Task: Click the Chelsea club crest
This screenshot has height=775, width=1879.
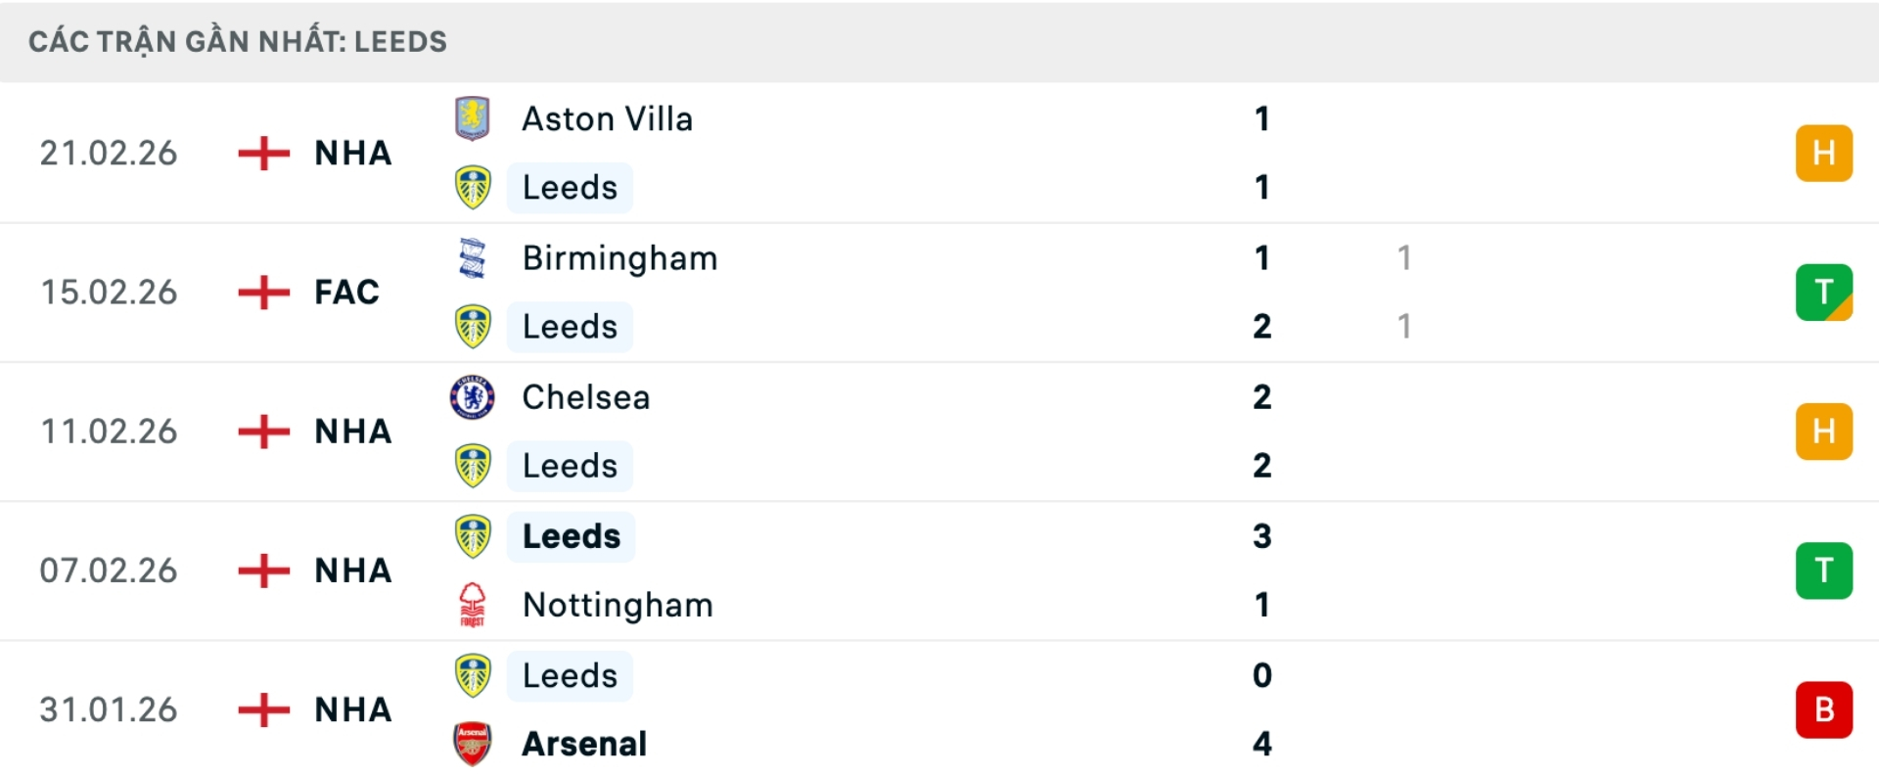Action: click(474, 396)
